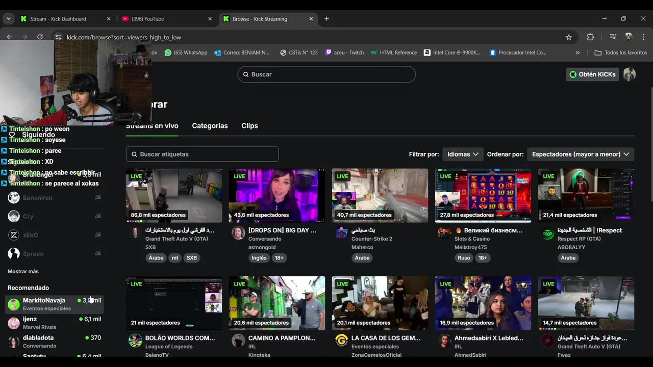Switch to the Categorías tab
Screen dimensions: 653x367
pos(210,125)
